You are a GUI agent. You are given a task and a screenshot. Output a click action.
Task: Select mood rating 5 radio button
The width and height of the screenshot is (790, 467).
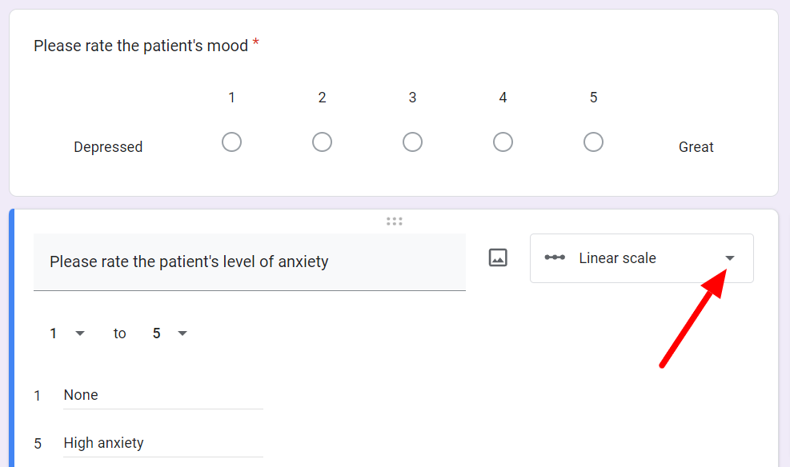point(594,142)
